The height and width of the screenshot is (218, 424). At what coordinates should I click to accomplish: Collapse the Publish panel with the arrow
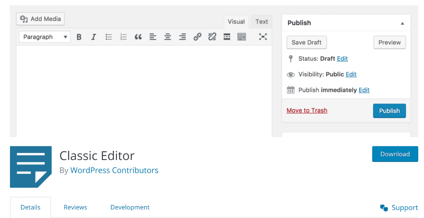(402, 23)
